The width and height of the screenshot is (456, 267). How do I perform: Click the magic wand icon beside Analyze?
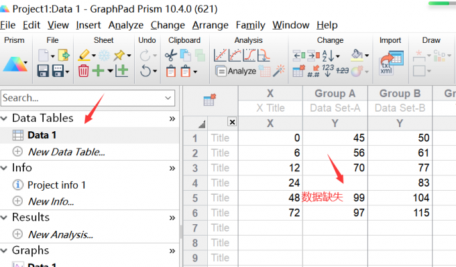[279, 71]
